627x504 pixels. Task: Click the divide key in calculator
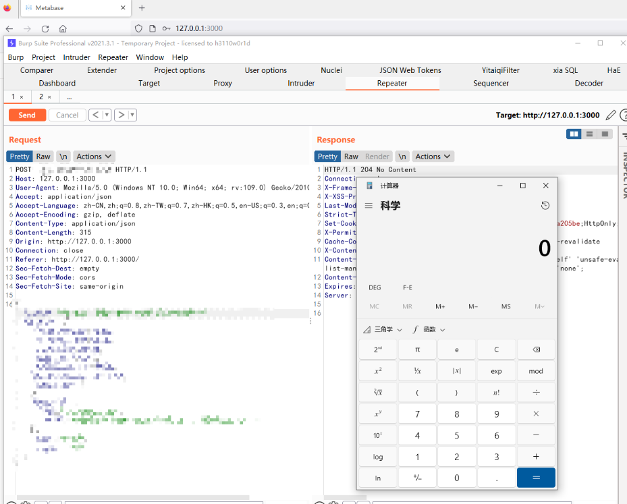click(537, 393)
